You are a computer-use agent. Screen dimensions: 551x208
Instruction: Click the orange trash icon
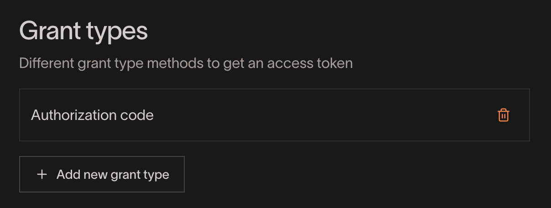click(503, 115)
